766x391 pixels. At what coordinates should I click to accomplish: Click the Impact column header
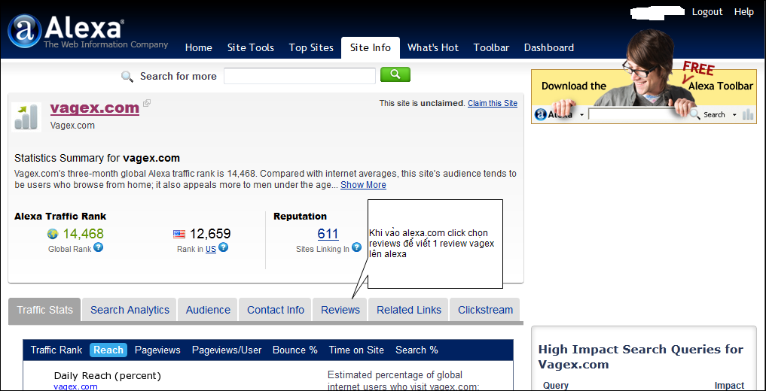tap(729, 386)
